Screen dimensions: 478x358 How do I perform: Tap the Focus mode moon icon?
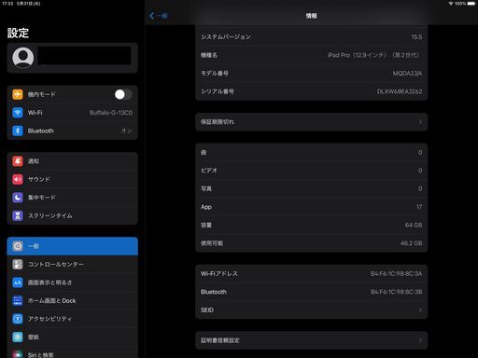tap(18, 198)
